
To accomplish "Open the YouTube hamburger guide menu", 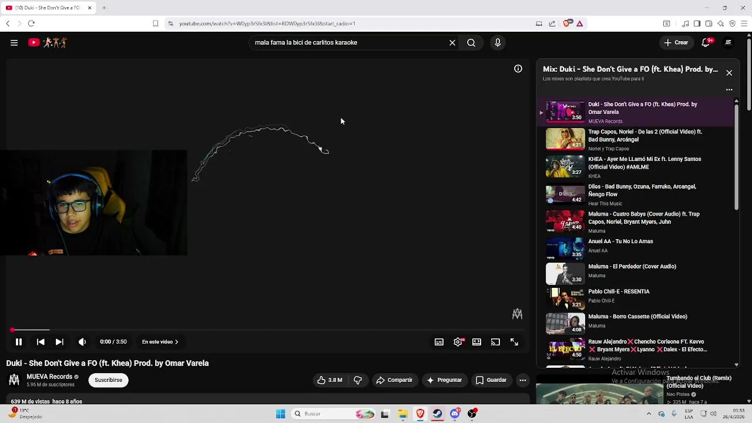I will tap(14, 42).
